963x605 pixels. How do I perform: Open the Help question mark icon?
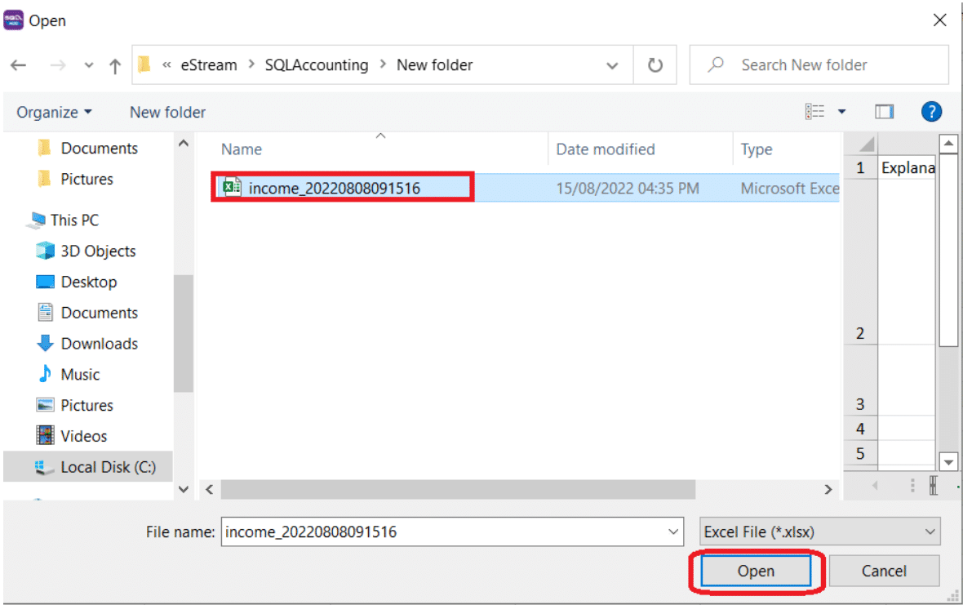pyautogui.click(x=931, y=112)
